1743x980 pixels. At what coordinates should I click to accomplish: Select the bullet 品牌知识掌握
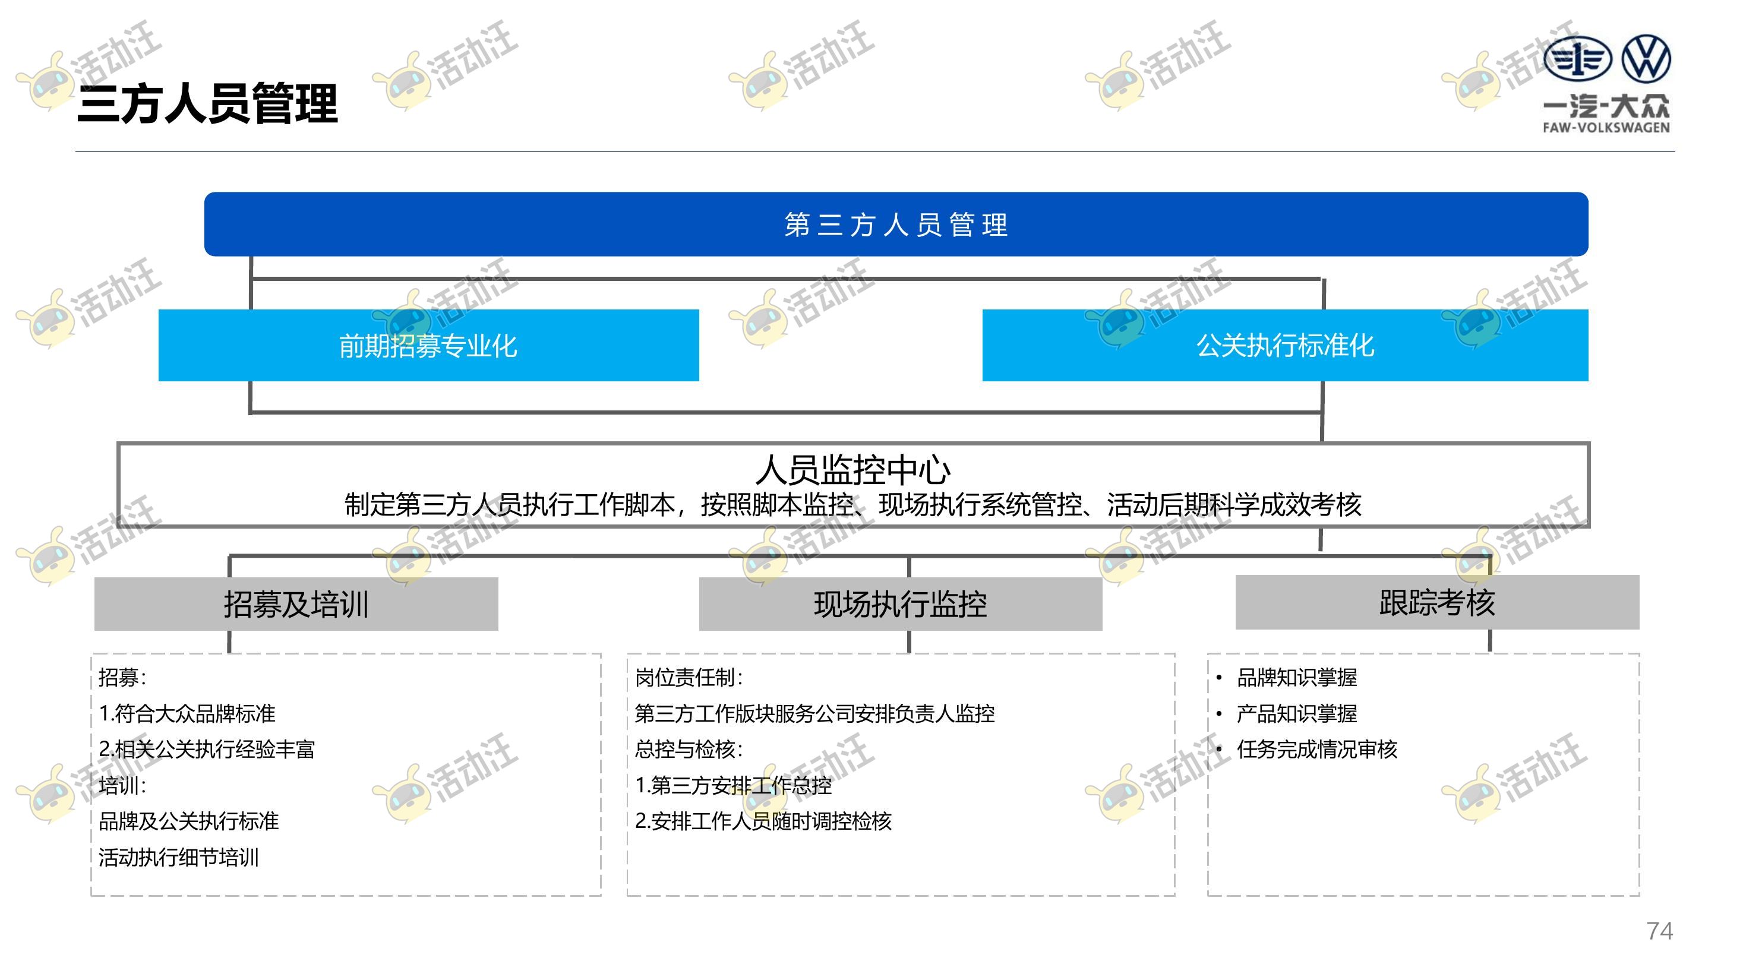[1296, 677]
